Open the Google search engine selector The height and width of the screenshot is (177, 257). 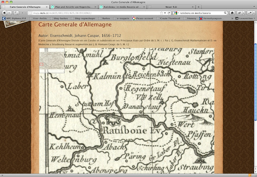tap(176, 13)
